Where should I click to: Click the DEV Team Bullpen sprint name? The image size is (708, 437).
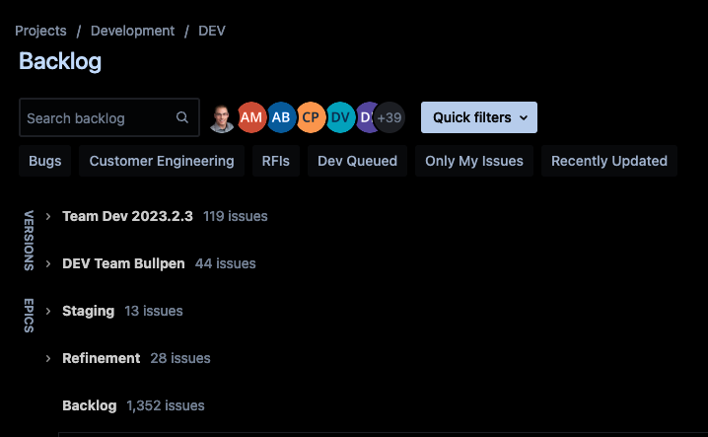tap(123, 264)
